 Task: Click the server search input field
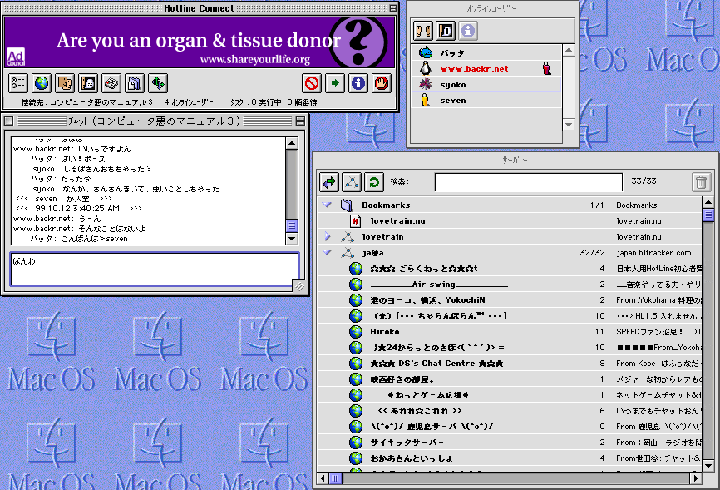528,182
